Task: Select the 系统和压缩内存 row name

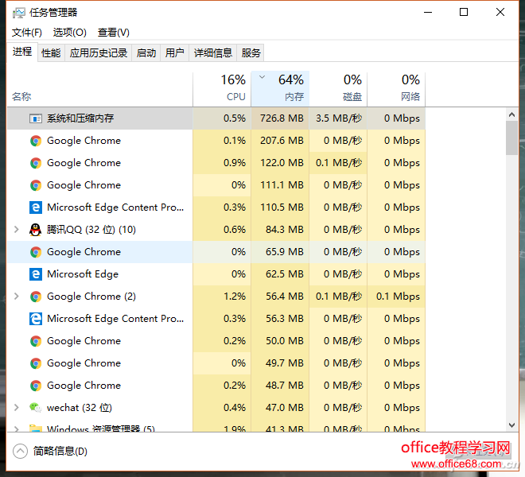Action: [x=80, y=118]
